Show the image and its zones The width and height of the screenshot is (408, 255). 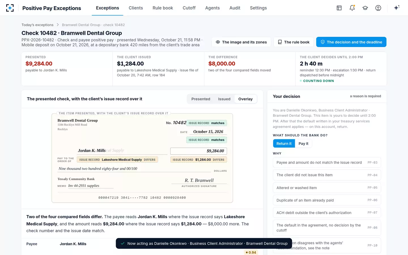tap(241, 42)
